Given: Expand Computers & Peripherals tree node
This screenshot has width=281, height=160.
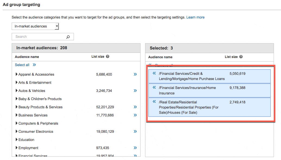Looking at the screenshot, I should [17, 123].
